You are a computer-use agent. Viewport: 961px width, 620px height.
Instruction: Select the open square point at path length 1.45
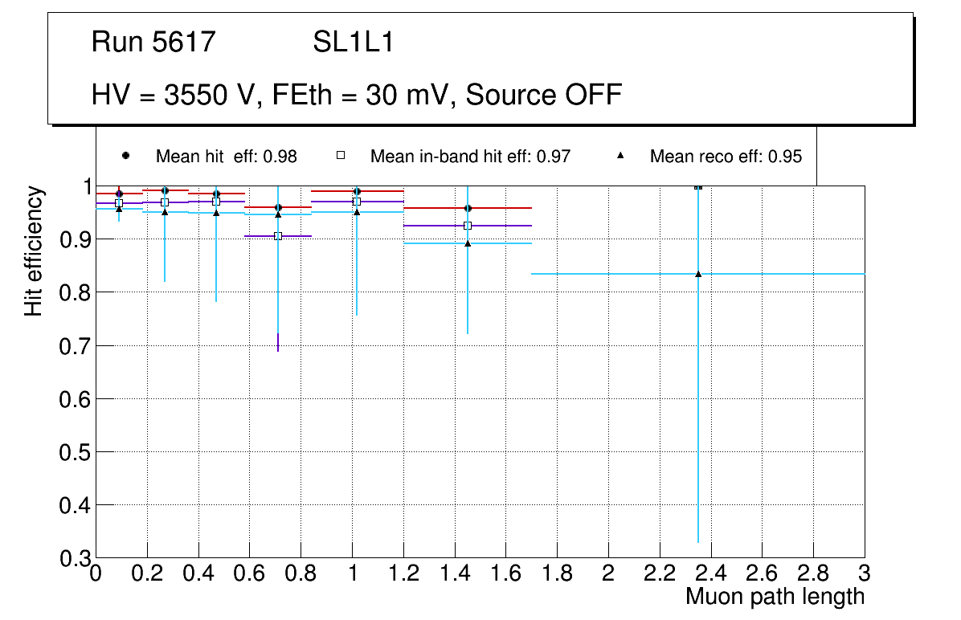coord(468,226)
